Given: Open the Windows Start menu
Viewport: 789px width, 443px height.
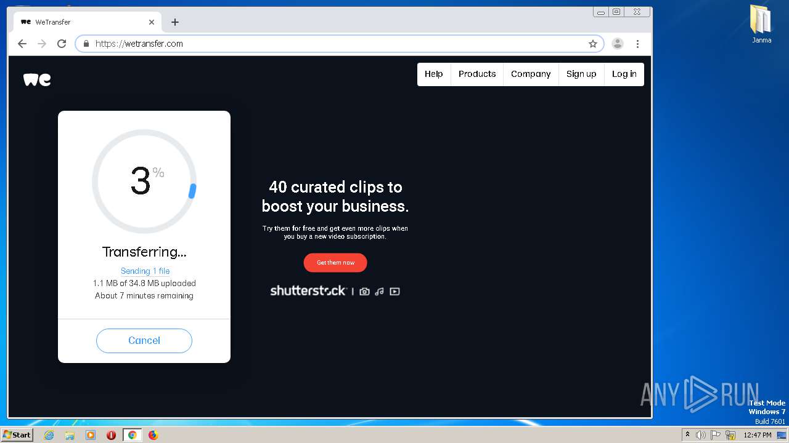Looking at the screenshot, I should pyautogui.click(x=17, y=434).
